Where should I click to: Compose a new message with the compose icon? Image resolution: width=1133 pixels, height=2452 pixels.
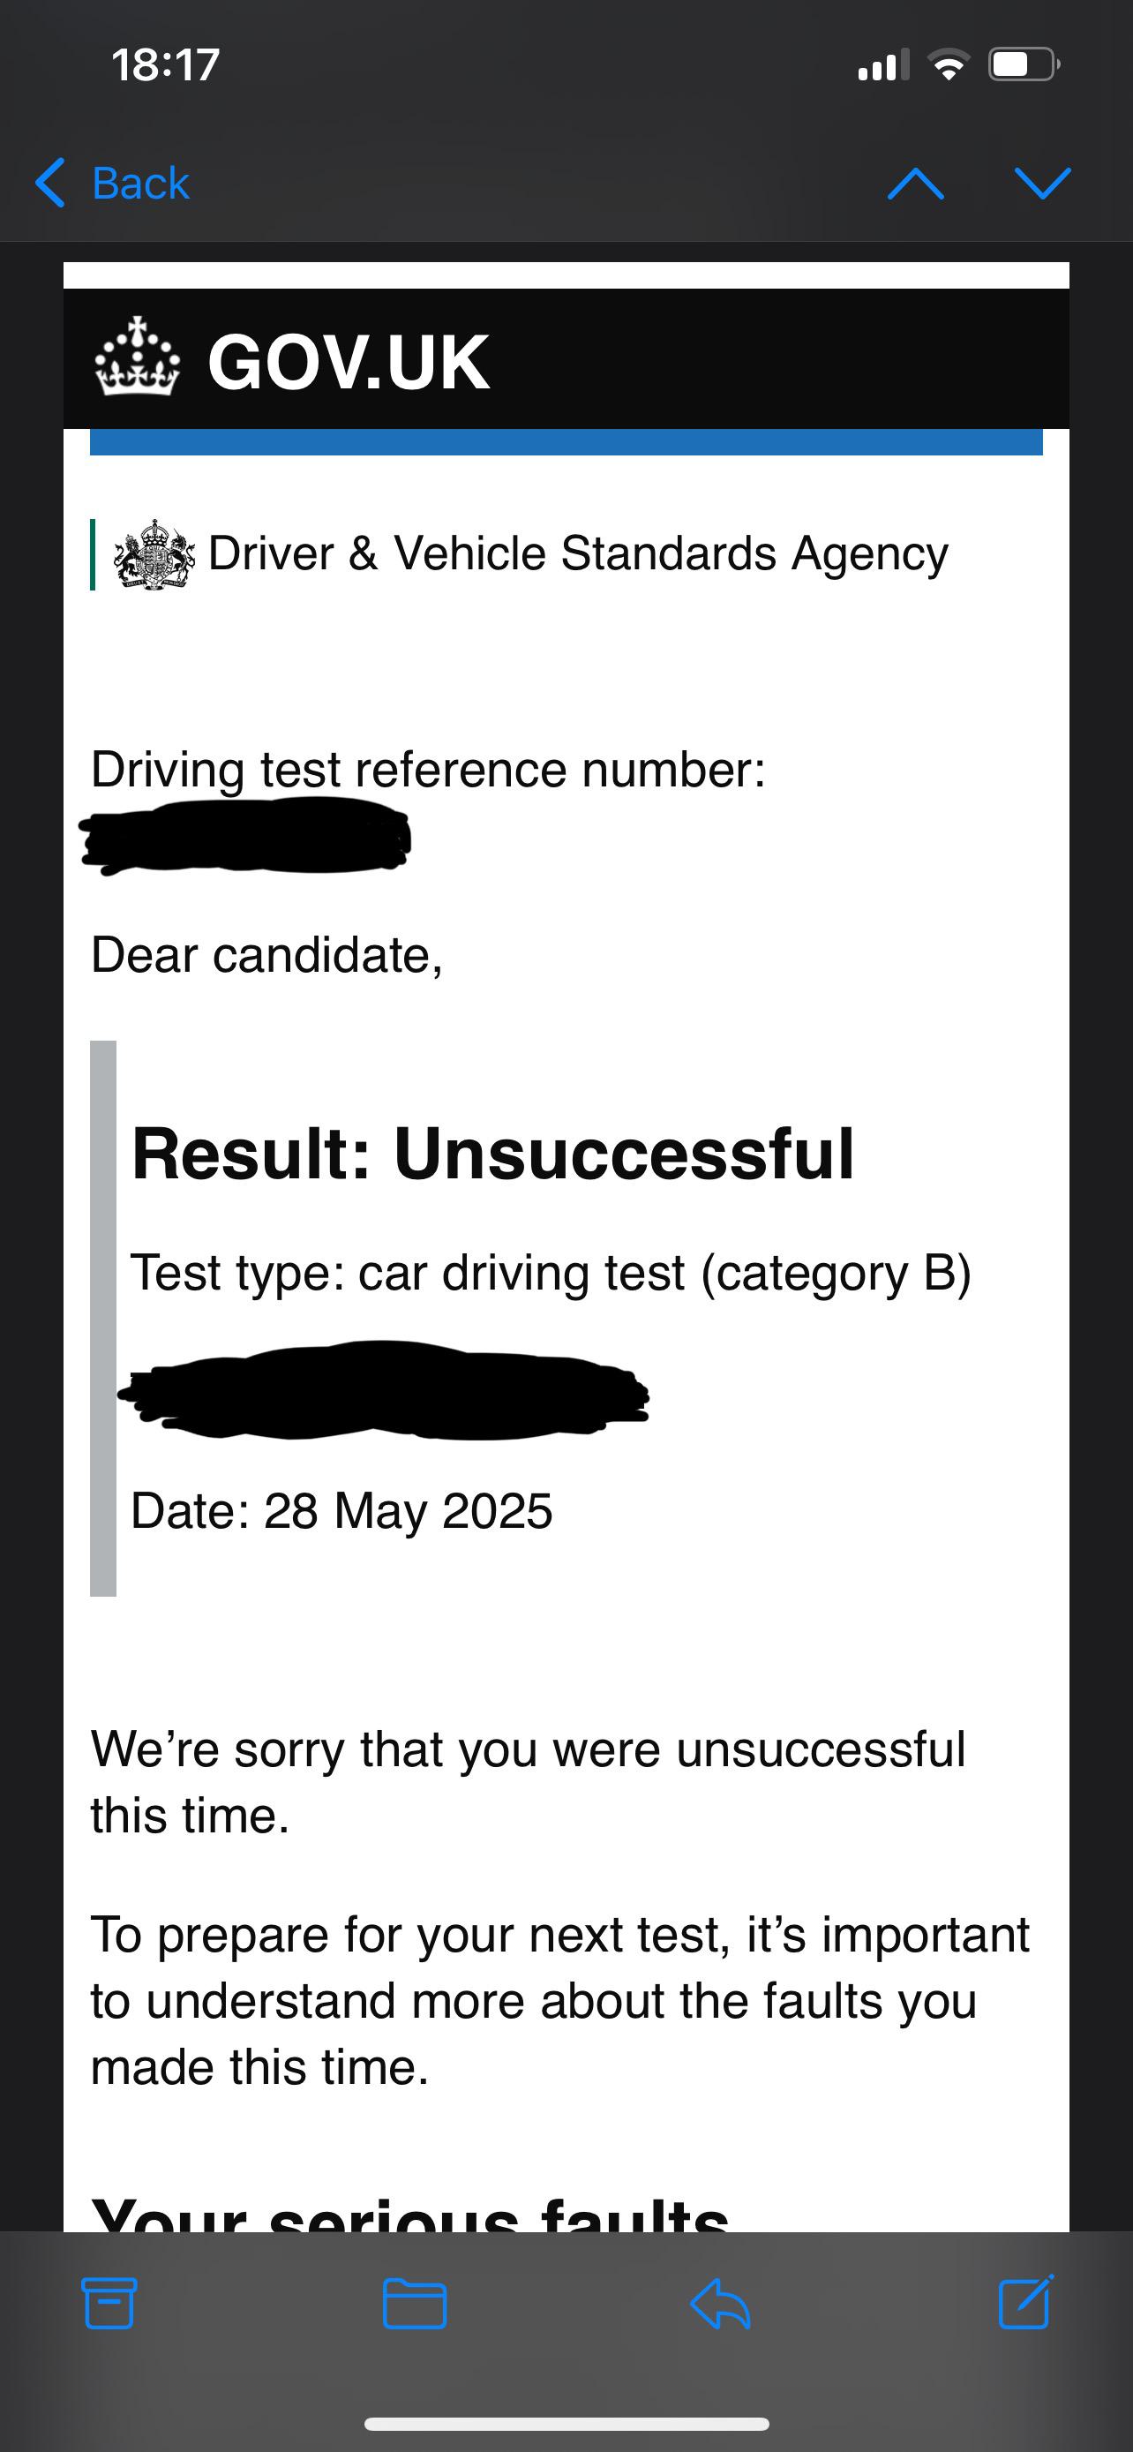click(x=1025, y=2304)
